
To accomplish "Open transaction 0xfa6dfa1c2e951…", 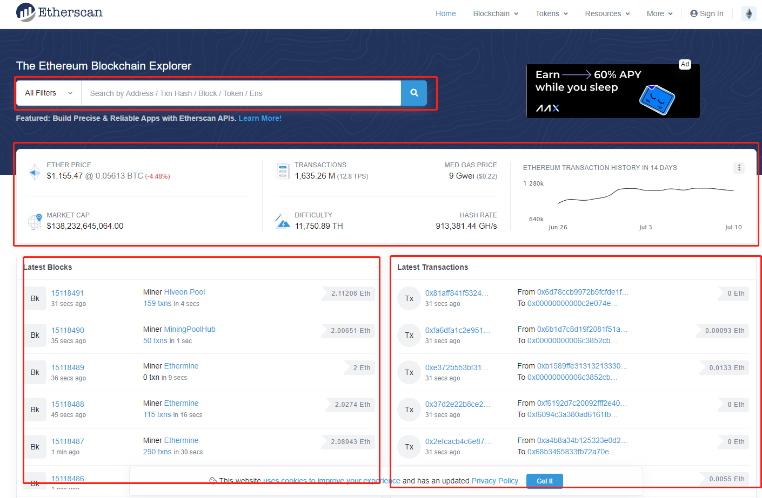I will click(x=458, y=330).
